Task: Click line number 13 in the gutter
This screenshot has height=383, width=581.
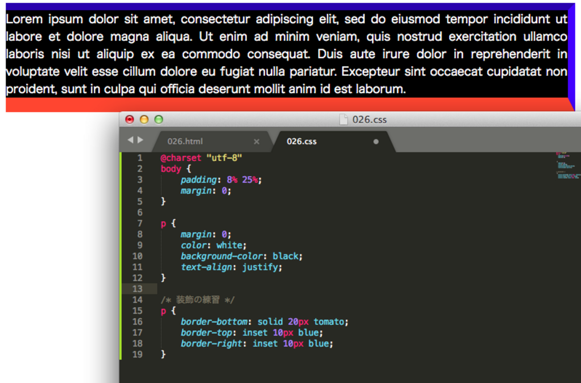Action: (137, 289)
